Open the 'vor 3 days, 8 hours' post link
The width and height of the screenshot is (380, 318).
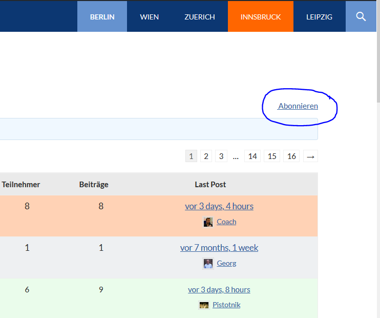pyautogui.click(x=219, y=290)
